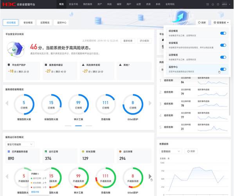Screen dimensions: 234x196
Task: Click the 重新检查 button
Action: click(x=128, y=41)
